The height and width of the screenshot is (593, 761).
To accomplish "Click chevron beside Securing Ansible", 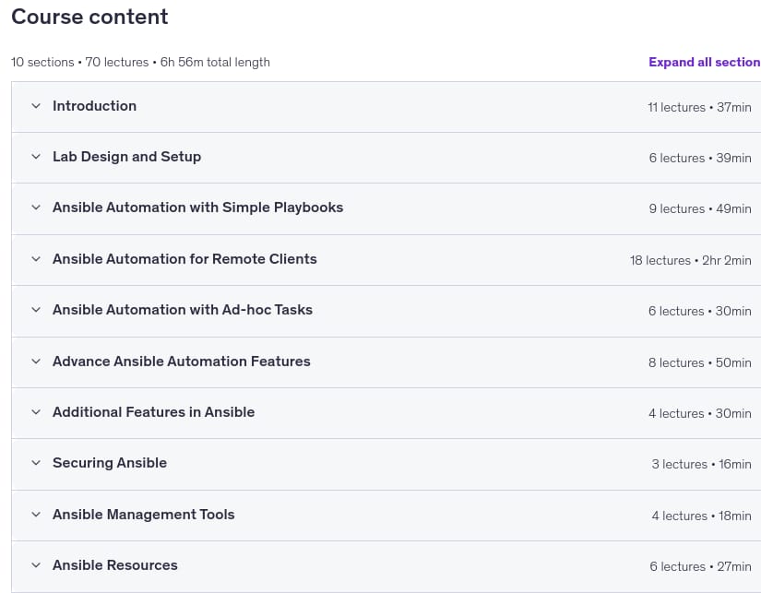I will point(36,463).
